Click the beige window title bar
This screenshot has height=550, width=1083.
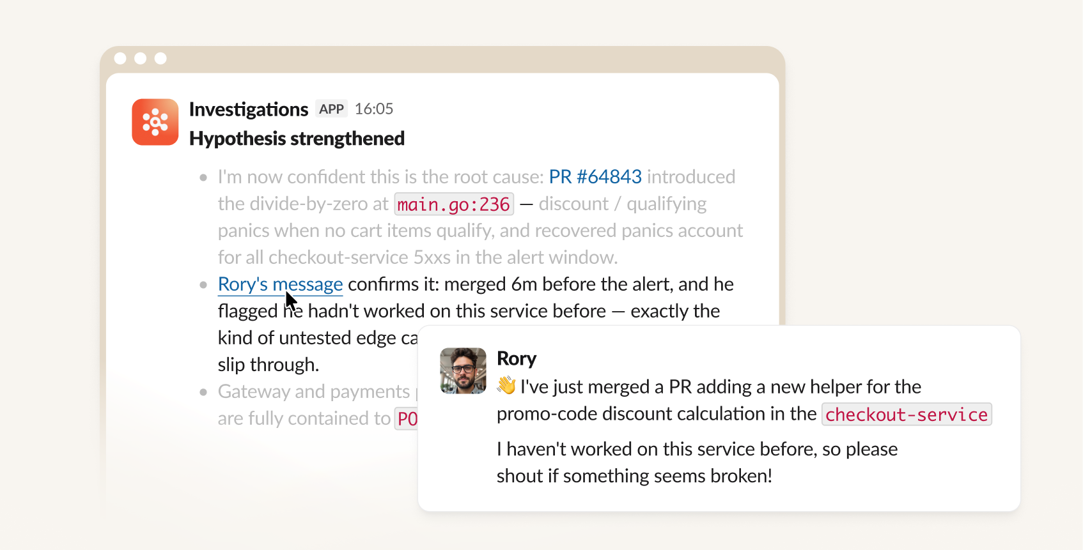442,59
